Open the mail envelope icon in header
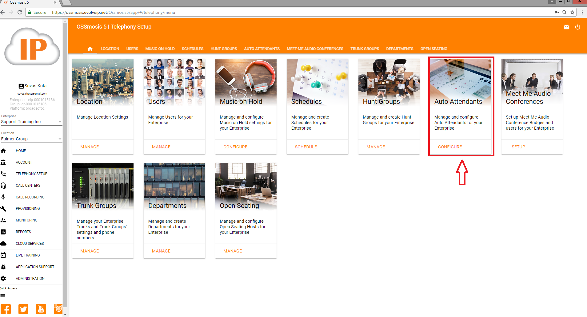 click(566, 27)
